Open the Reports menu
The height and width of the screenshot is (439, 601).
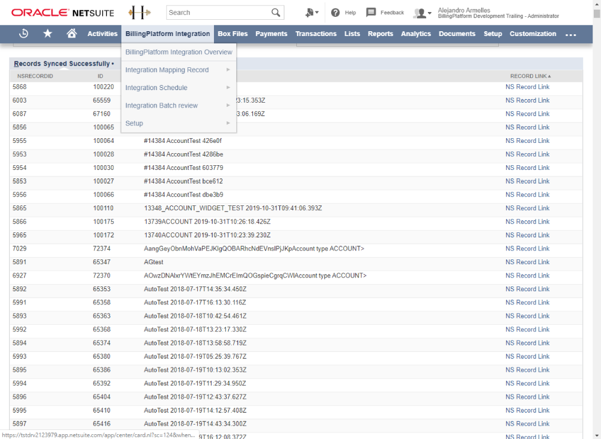pyautogui.click(x=380, y=34)
